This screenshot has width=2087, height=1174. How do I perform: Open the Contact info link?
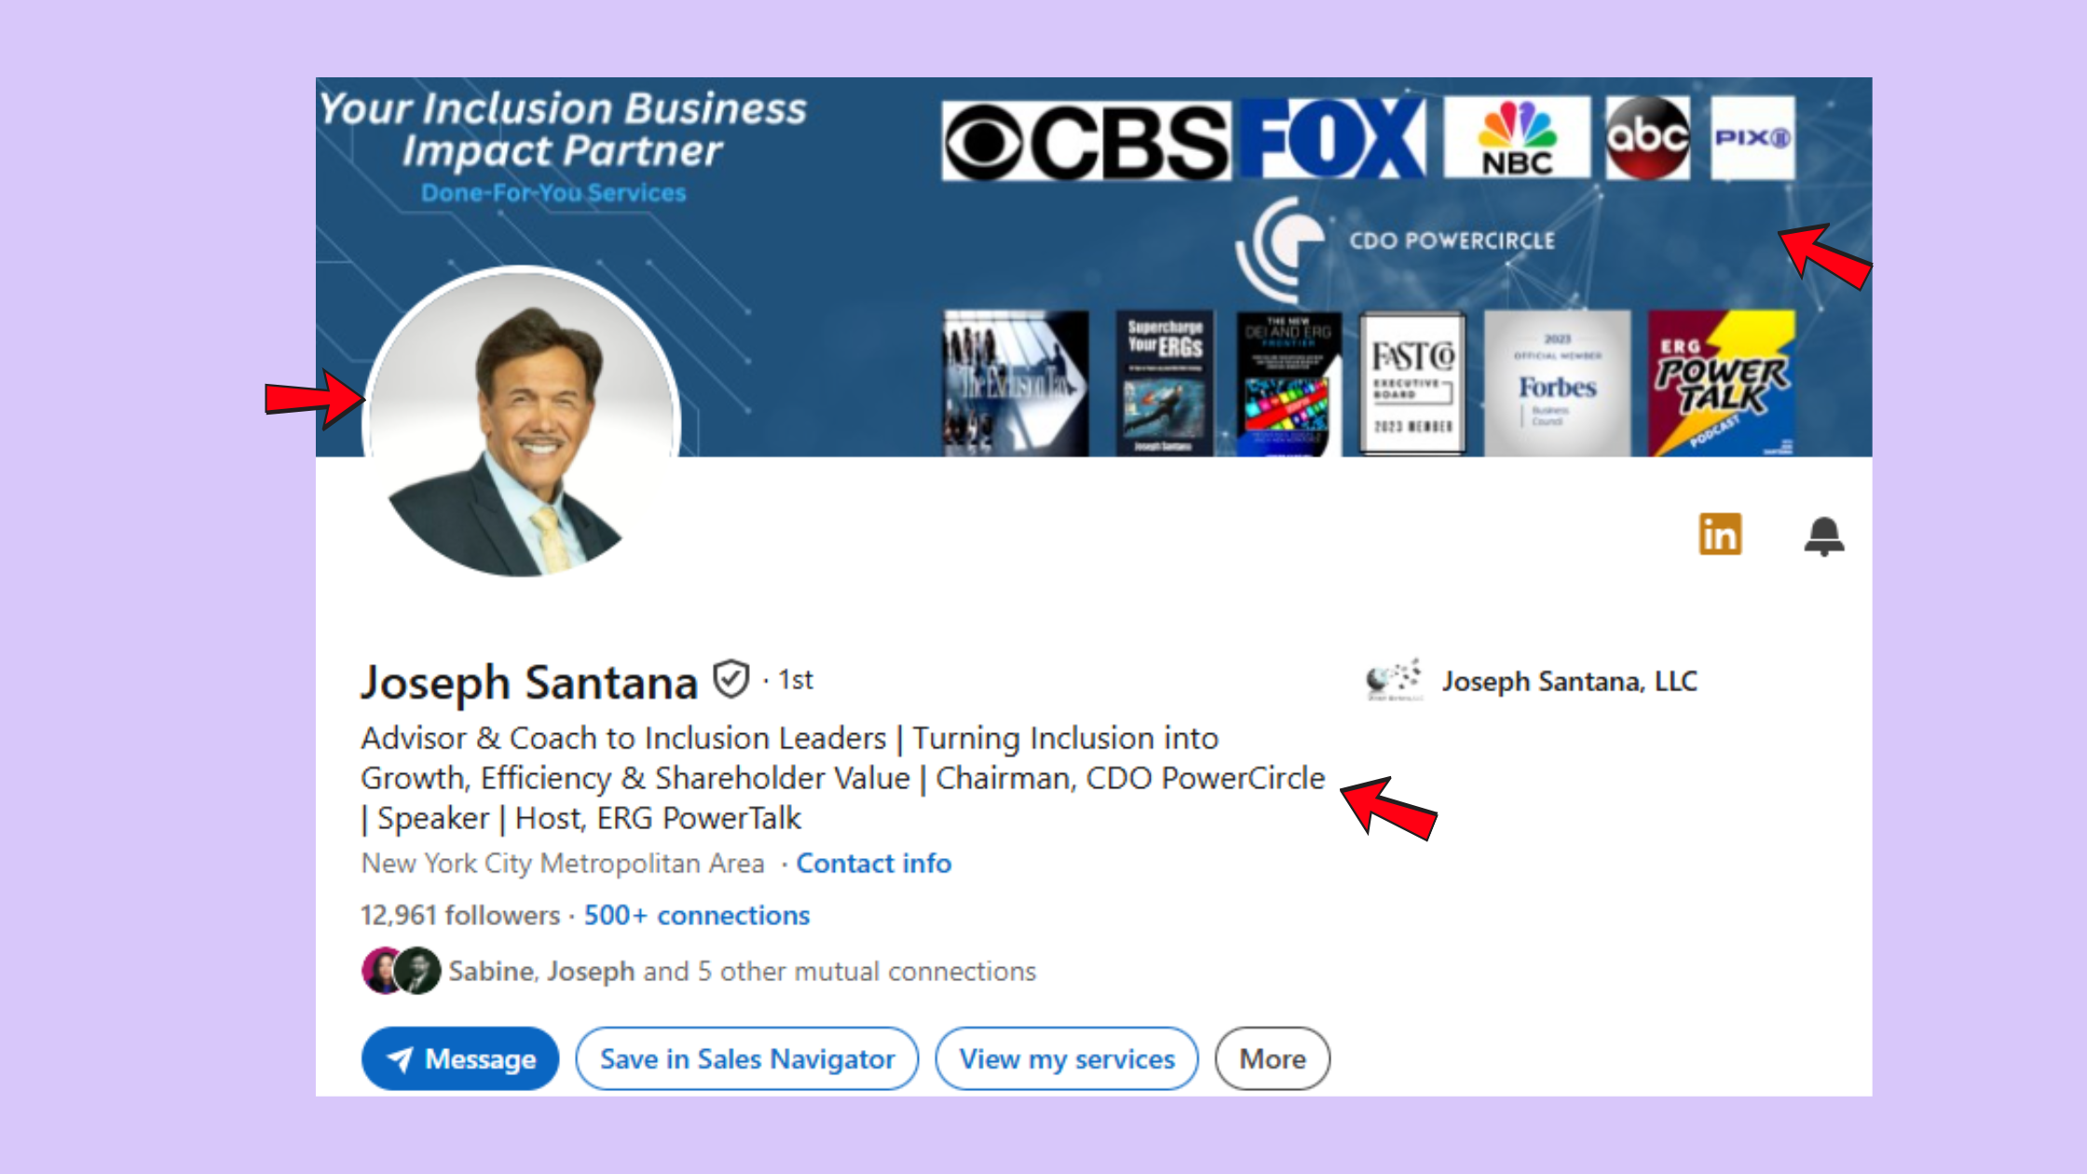pyautogui.click(x=874, y=864)
